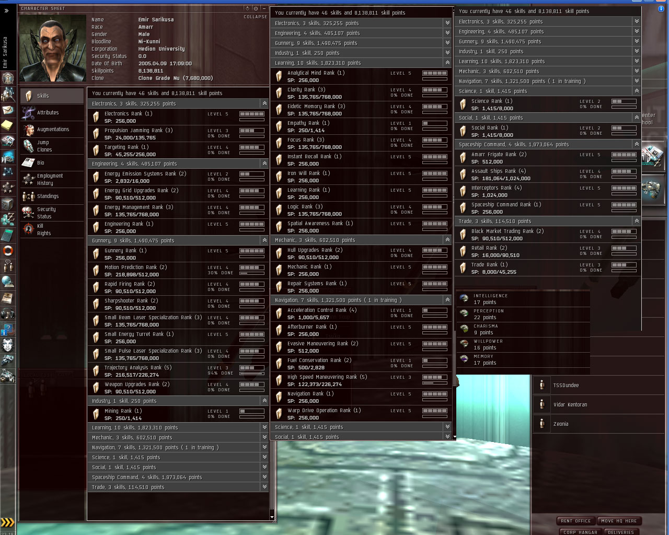Open the Augmentations tab

point(52,129)
